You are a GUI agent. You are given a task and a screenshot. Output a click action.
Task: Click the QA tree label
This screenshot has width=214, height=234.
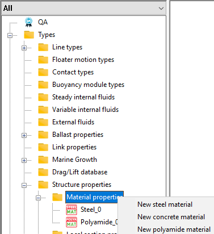[x=43, y=22]
